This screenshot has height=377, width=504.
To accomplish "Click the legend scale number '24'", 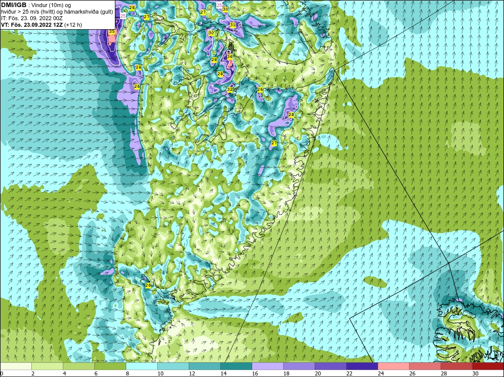I will (x=381, y=373).
